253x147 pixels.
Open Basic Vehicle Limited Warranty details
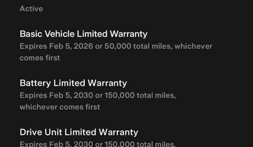[x=84, y=34]
